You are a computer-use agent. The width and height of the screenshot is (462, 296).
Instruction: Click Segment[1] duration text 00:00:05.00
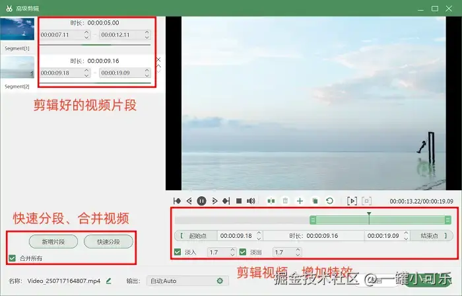[x=104, y=22]
